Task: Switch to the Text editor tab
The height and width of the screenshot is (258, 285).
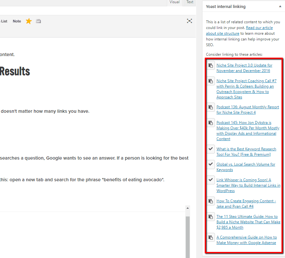Action: tap(190, 2)
